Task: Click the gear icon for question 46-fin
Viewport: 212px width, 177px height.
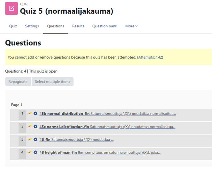Action: point(36,140)
